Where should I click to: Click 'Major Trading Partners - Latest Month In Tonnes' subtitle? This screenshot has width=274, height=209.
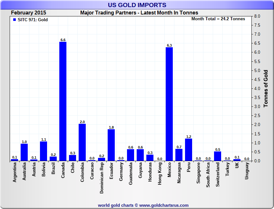click(139, 13)
